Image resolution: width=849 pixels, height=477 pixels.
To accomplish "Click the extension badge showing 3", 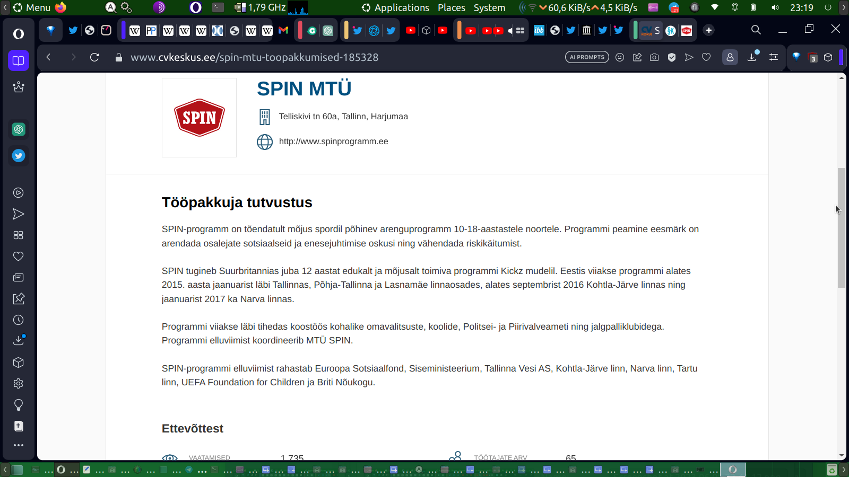I will pyautogui.click(x=812, y=57).
